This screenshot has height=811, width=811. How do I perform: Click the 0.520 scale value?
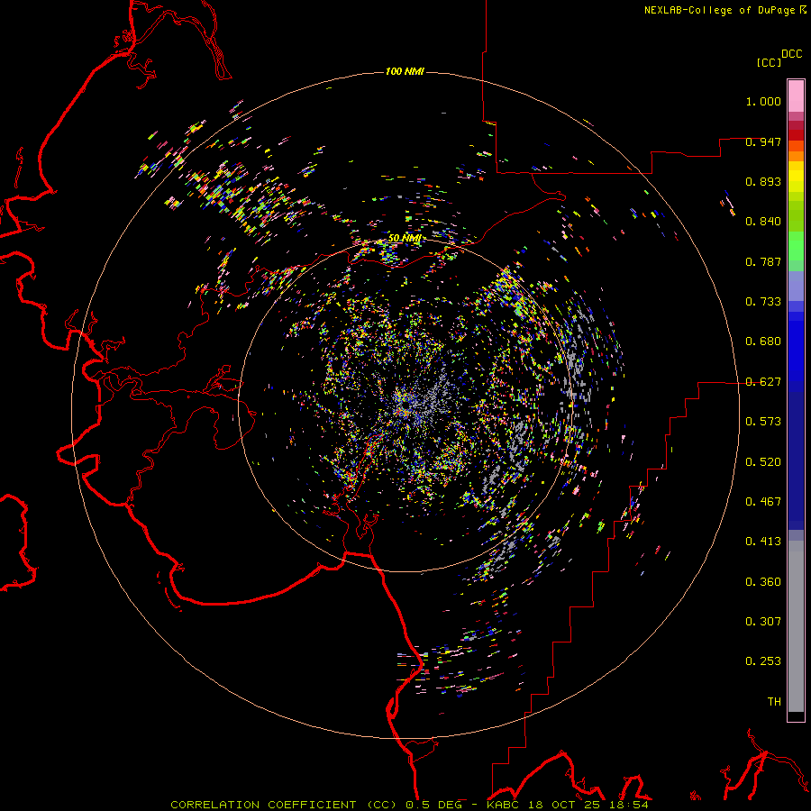tap(763, 462)
